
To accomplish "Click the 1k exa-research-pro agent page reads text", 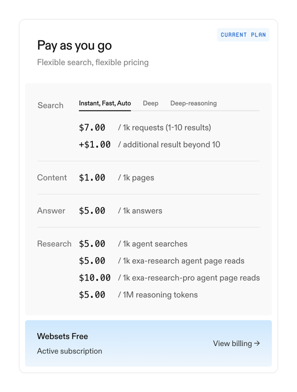I will (189, 278).
